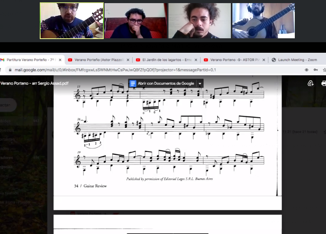
Task: Close the Verano Porteño (Astor Piazzoll tab
Action: pyautogui.click(x=128, y=60)
